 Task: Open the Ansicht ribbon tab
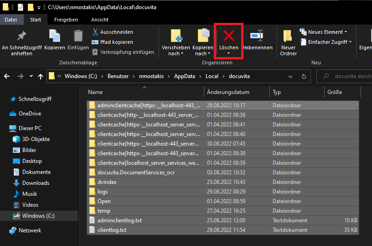tap(99, 20)
